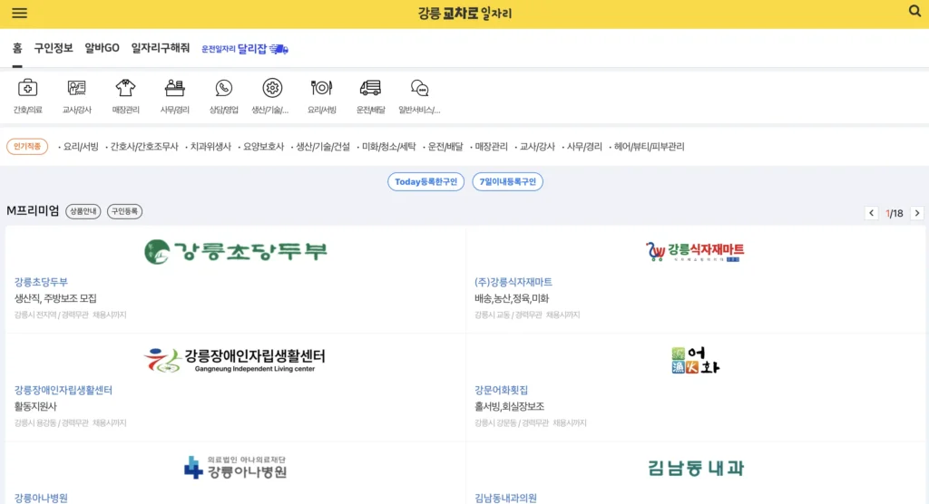Click the 구인등록 button
This screenshot has height=504, width=929.
tap(124, 211)
